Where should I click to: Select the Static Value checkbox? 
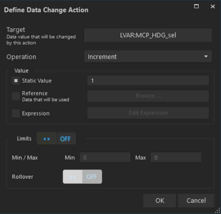16,81
